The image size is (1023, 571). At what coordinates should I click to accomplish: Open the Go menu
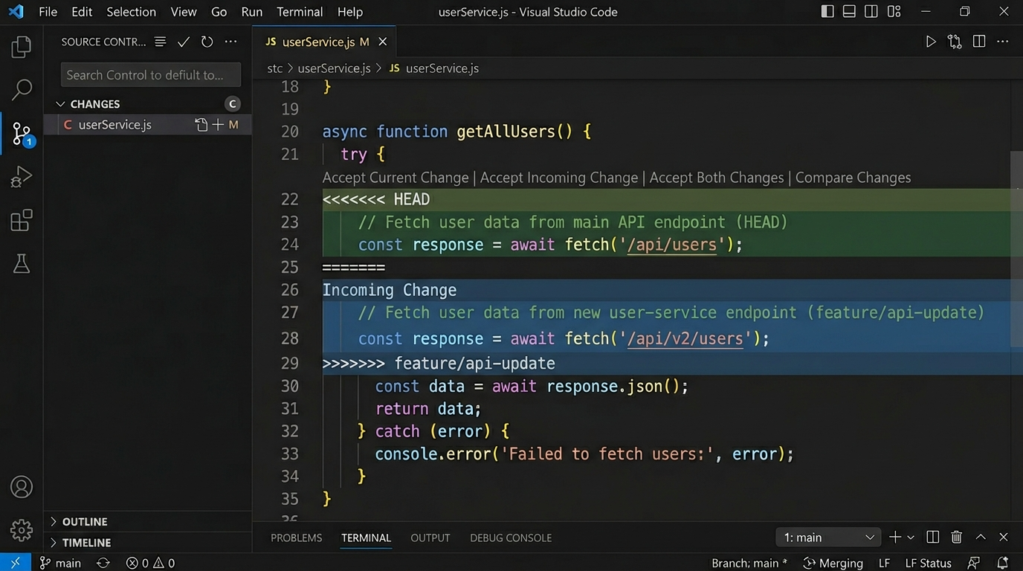pos(219,12)
